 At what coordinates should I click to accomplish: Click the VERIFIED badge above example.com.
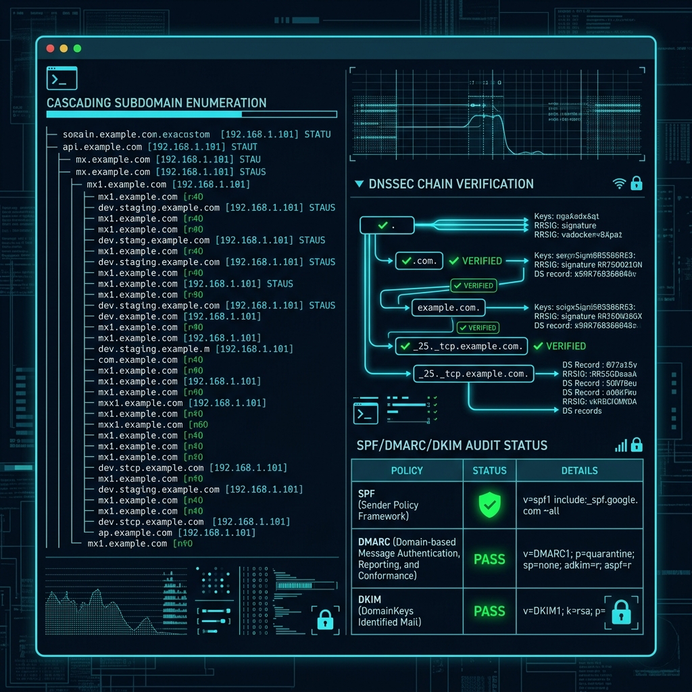(474, 286)
